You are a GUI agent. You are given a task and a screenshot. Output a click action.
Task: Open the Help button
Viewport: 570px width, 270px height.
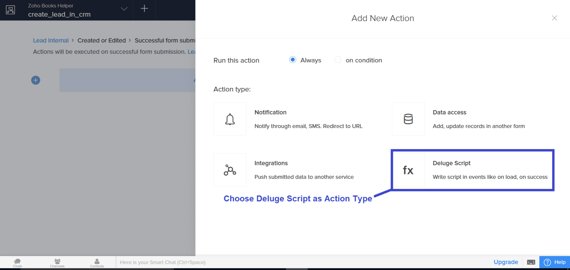pyautogui.click(x=555, y=262)
